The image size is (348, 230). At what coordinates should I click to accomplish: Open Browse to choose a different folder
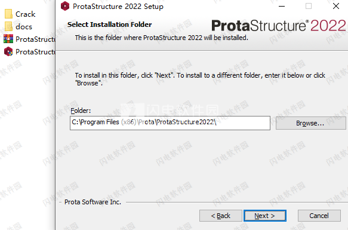(x=310, y=123)
